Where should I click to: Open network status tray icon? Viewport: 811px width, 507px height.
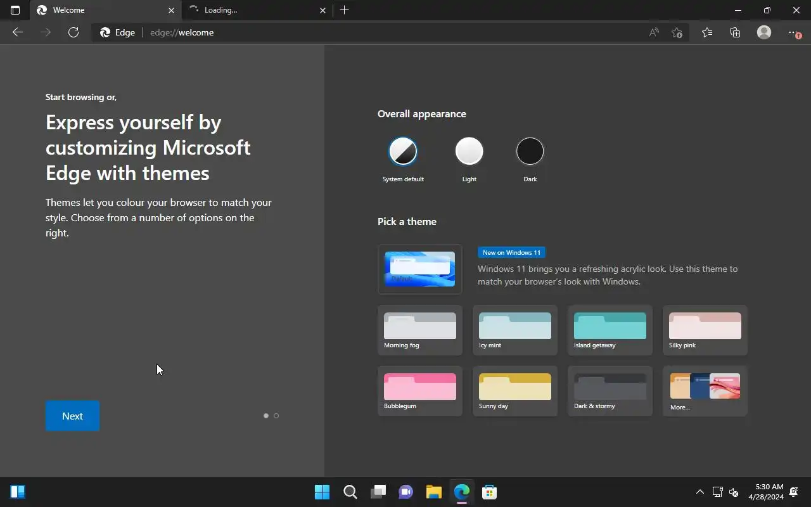[x=718, y=492]
